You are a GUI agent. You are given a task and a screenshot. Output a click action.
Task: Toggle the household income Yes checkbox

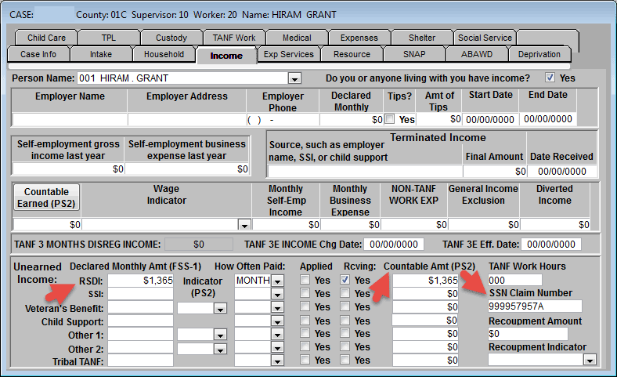click(x=550, y=78)
